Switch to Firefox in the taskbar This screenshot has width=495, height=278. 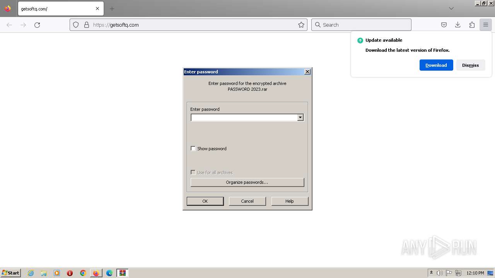coord(96,273)
